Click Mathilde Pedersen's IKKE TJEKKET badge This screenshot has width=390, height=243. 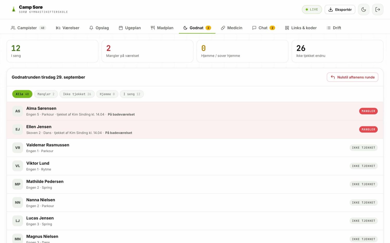pos(363,184)
